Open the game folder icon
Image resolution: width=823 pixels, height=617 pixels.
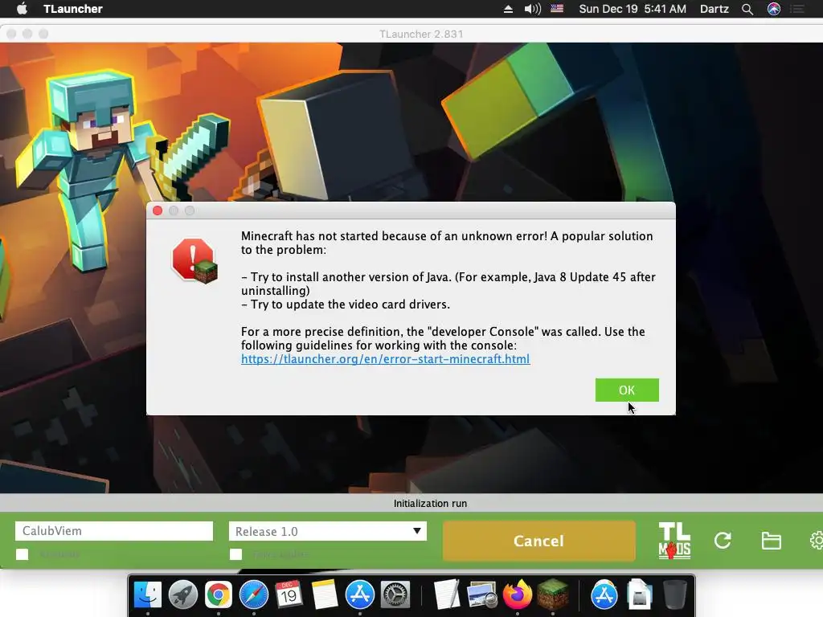pos(771,541)
